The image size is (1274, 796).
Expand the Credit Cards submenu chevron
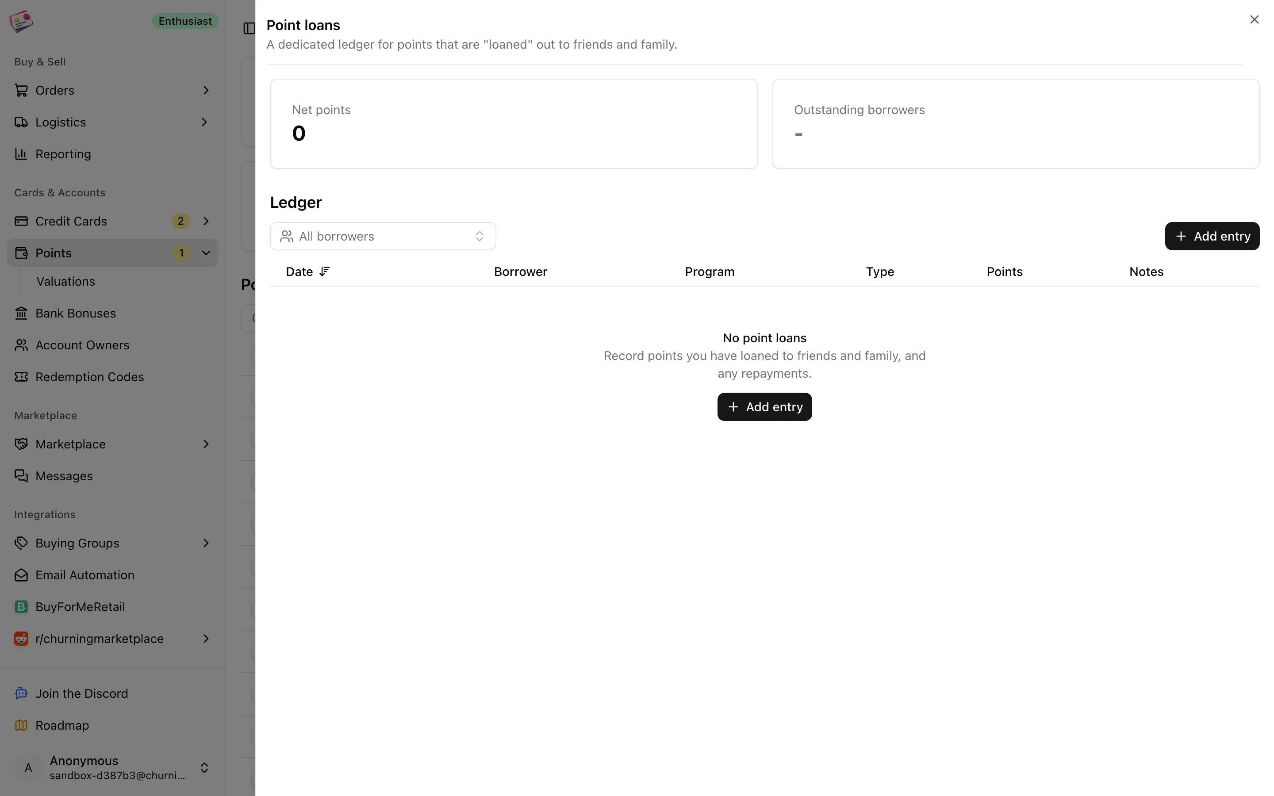click(x=206, y=221)
